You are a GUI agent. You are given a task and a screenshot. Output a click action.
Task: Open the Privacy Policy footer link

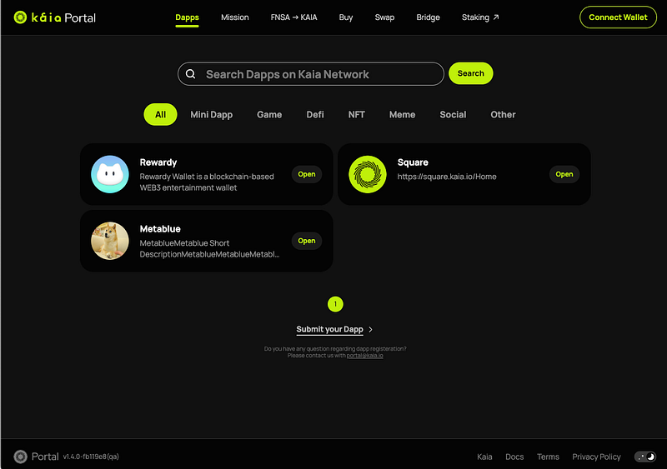click(x=596, y=457)
